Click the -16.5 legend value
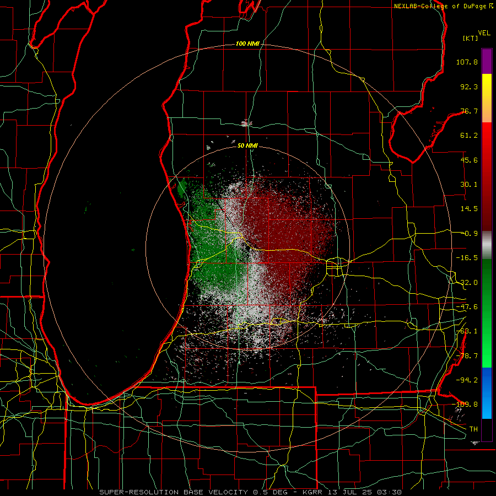The width and height of the screenshot is (496, 496). [467, 258]
